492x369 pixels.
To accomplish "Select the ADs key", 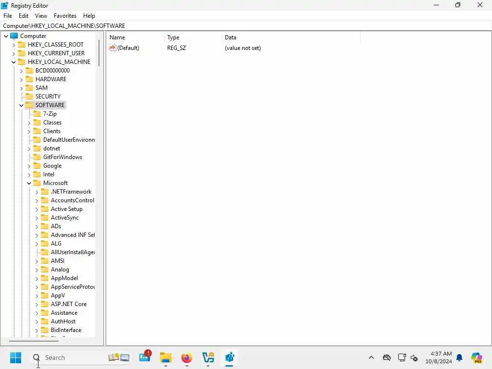I will click(x=56, y=226).
